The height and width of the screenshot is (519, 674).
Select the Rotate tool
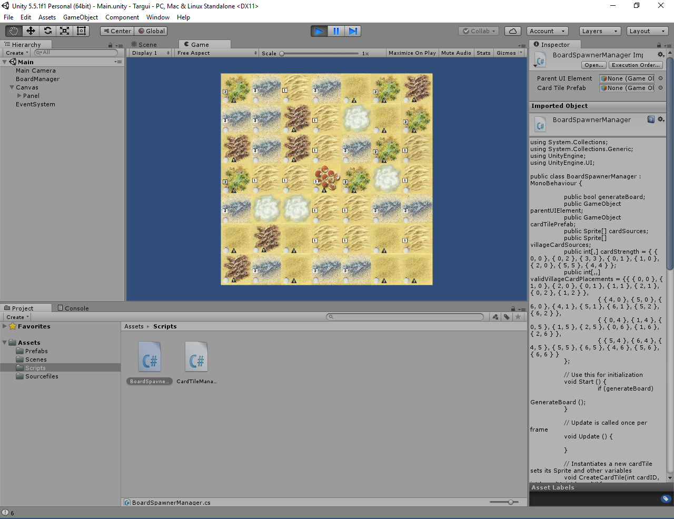(x=47, y=31)
